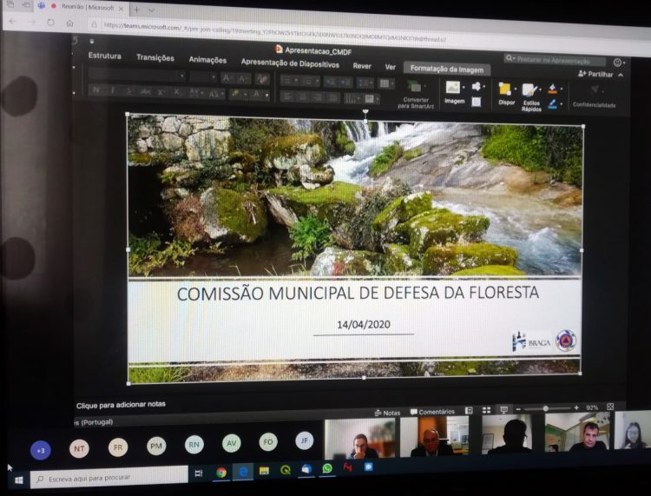
Task: Open Google Chrome from the taskbar
Action: pos(221,472)
